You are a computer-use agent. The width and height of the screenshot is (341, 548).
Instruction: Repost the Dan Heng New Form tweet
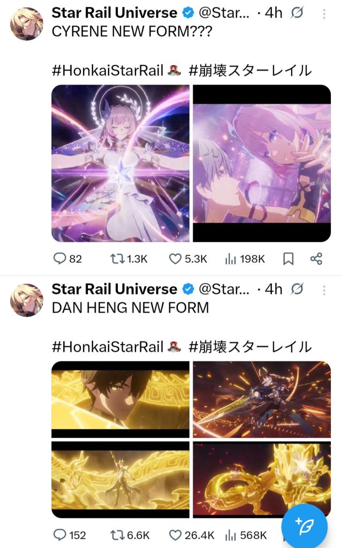[x=130, y=535]
